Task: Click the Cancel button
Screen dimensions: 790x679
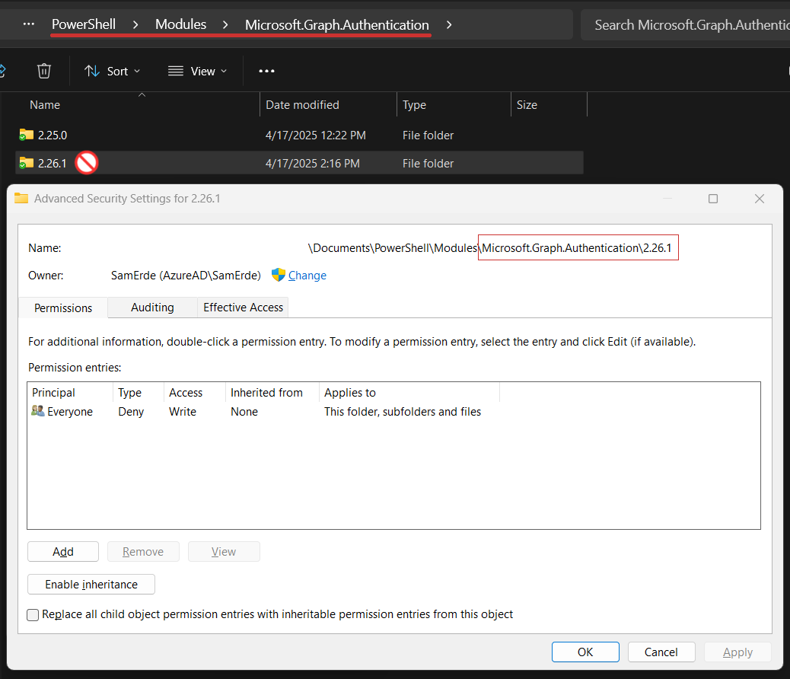Action: (661, 652)
